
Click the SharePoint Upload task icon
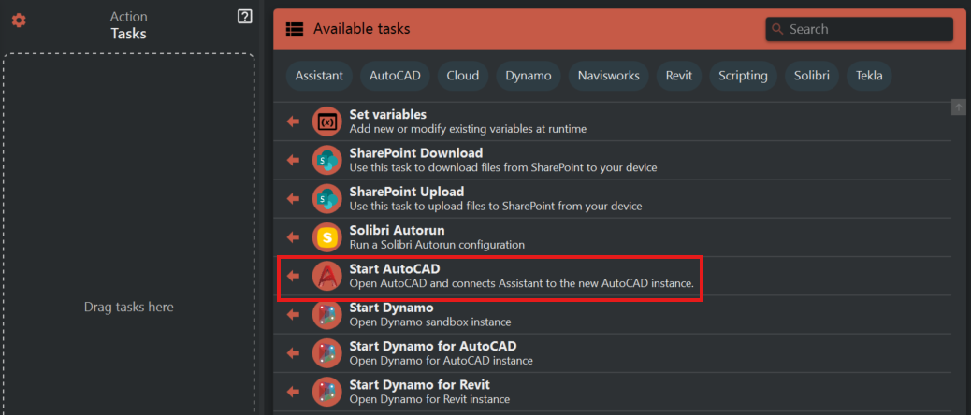327,198
